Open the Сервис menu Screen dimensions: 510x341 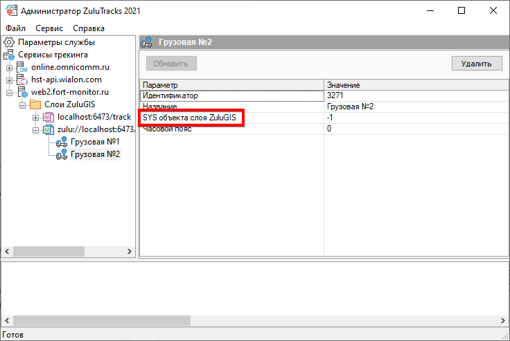pos(49,28)
